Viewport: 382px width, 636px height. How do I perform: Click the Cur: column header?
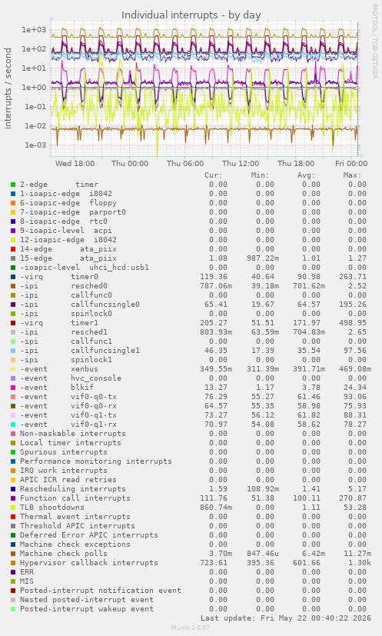tap(214, 175)
